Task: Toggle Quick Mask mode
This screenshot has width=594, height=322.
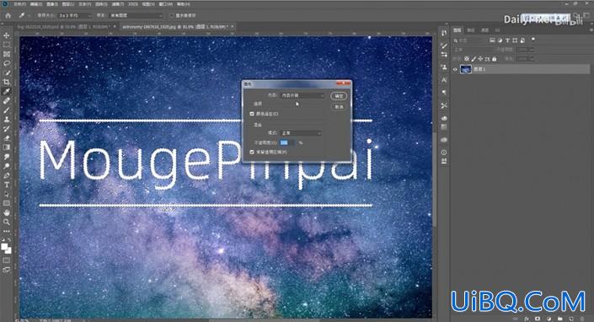Action: pyautogui.click(x=7, y=260)
